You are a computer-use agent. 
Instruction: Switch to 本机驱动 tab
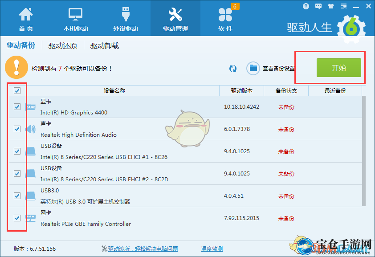coord(76,19)
